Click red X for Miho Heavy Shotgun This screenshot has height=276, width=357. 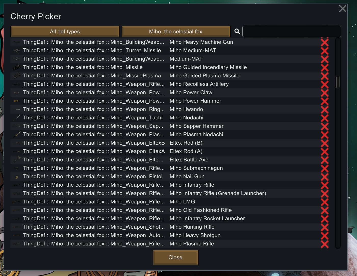(324, 235)
